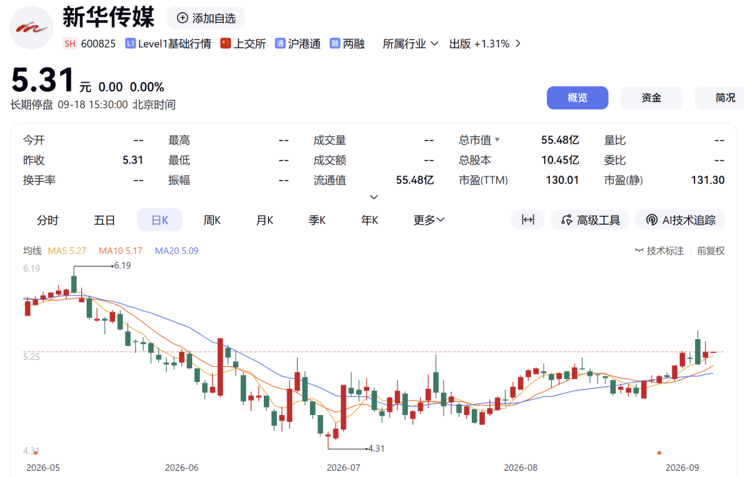Viewport: 744px width, 477px height.
Task: Click the 技术标注 annotation icon
Action: click(639, 251)
